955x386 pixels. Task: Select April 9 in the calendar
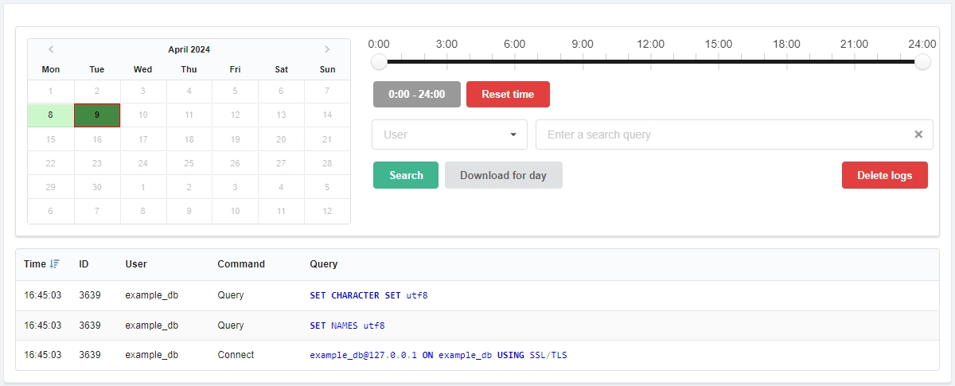[97, 115]
